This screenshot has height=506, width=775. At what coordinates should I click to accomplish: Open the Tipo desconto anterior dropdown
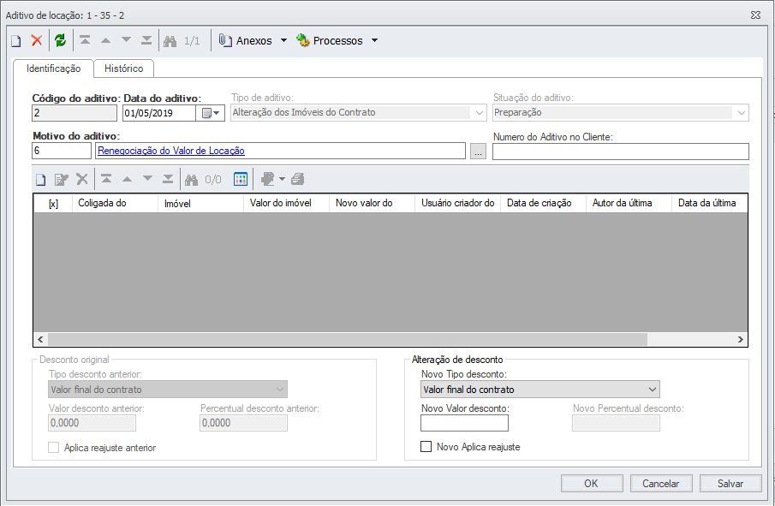(x=168, y=390)
